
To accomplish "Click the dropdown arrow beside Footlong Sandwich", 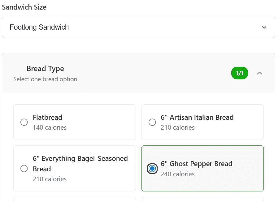I will (264, 27).
